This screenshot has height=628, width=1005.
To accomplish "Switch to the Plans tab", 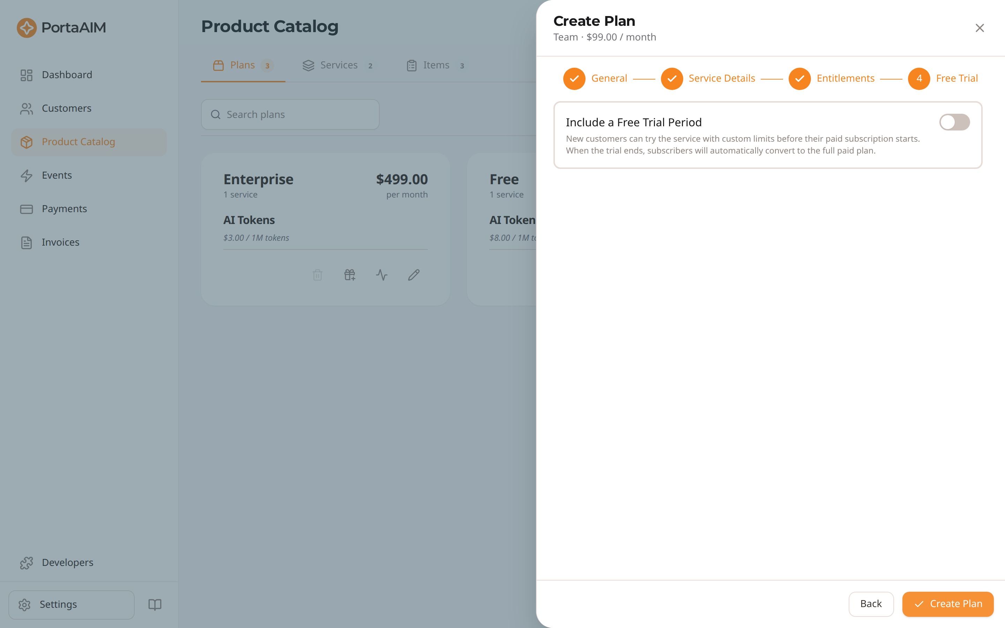I will (243, 65).
